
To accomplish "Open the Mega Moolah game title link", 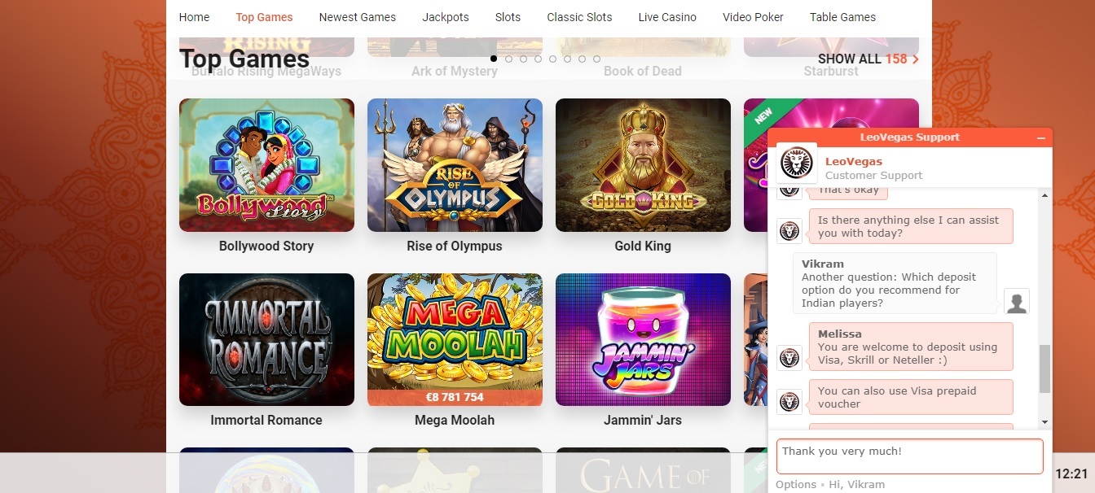I will 455,420.
